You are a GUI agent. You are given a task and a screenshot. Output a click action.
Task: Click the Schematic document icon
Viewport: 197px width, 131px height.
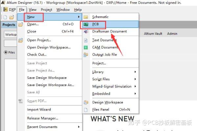pos(86,17)
